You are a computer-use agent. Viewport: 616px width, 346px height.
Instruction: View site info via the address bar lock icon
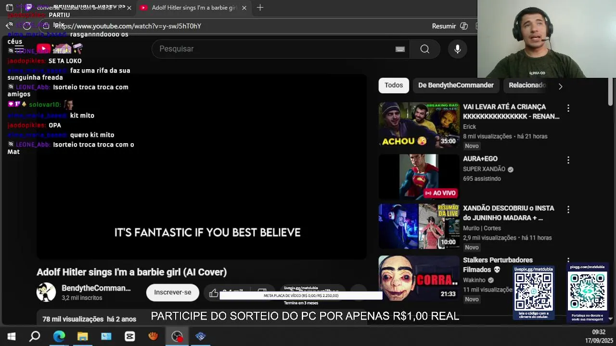tap(46, 26)
